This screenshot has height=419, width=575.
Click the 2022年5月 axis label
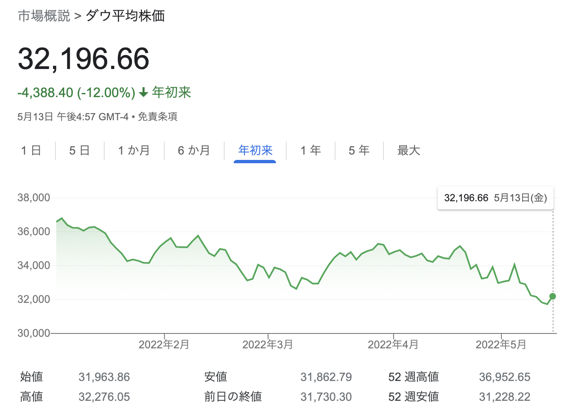(x=501, y=345)
